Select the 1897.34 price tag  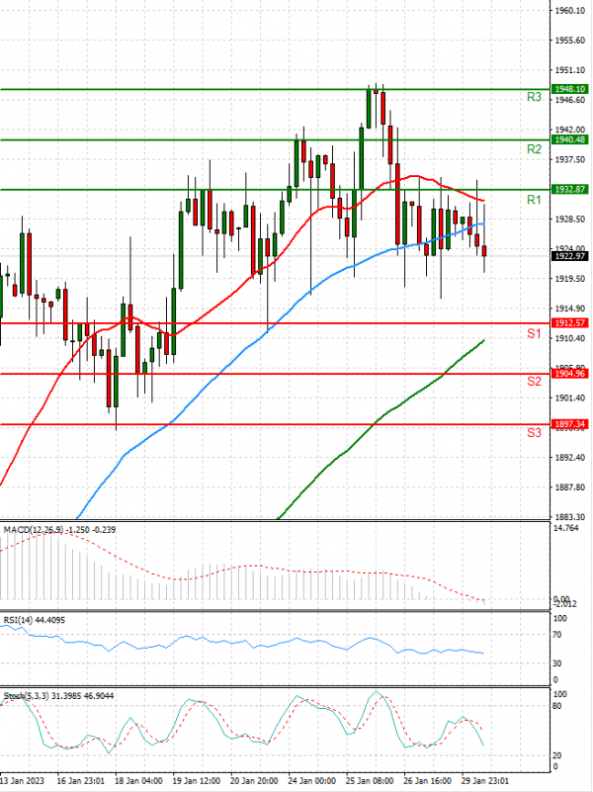[570, 424]
